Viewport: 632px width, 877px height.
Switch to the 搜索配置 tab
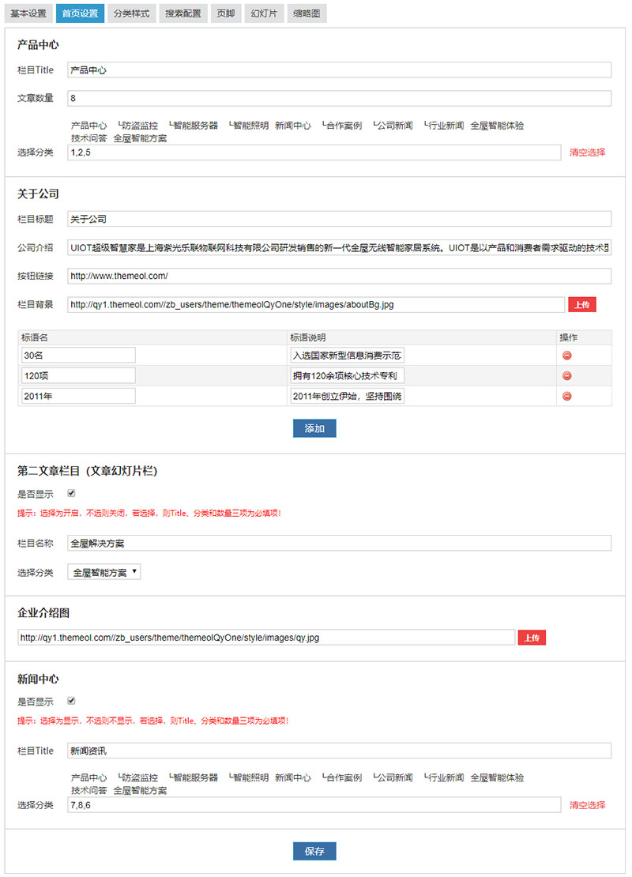[183, 14]
